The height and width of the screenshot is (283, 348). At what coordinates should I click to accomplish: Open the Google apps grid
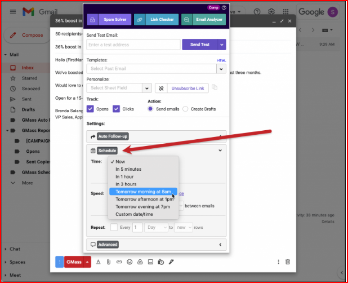[x=286, y=11]
